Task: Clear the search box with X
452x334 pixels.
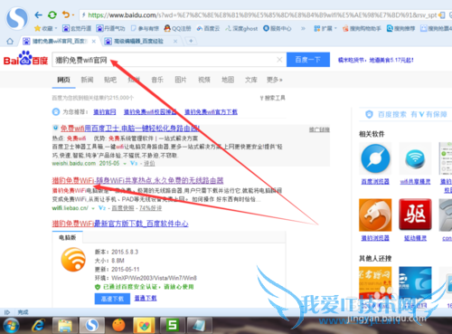Action: point(279,60)
